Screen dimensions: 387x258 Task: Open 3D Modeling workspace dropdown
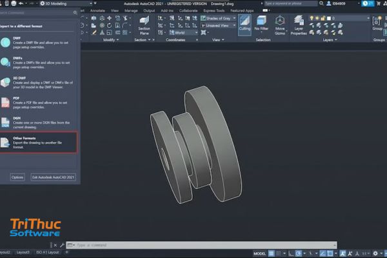coord(66,3)
